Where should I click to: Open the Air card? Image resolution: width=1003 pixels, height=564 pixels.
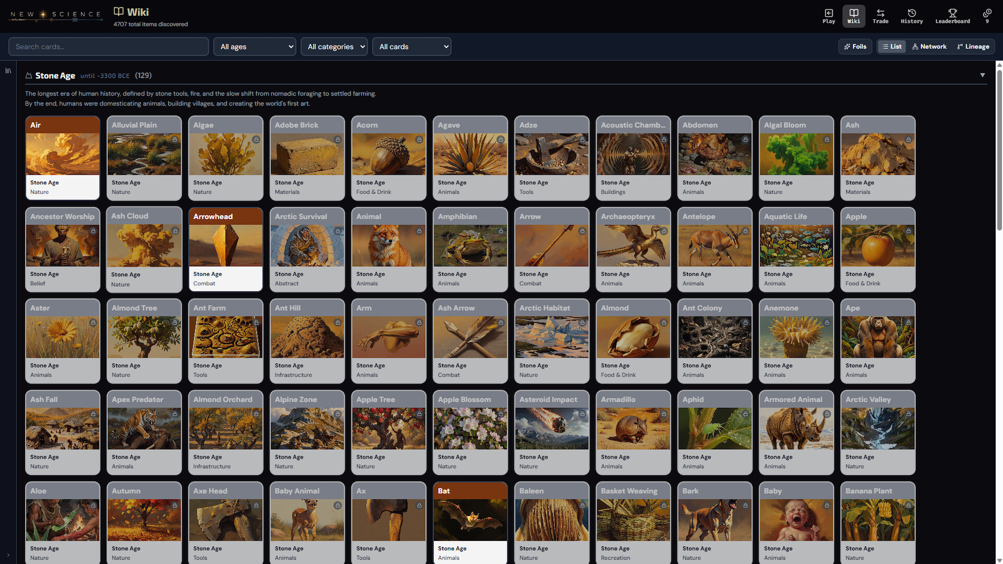point(63,158)
